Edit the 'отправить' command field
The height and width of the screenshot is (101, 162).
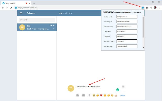pyautogui.click(x=127, y=31)
